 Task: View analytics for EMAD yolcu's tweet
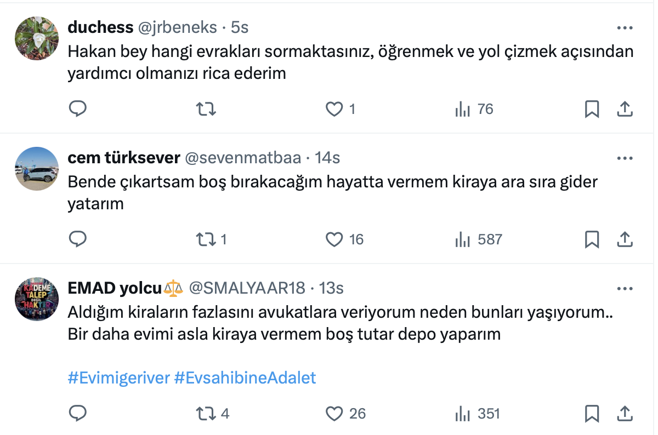tap(463, 413)
